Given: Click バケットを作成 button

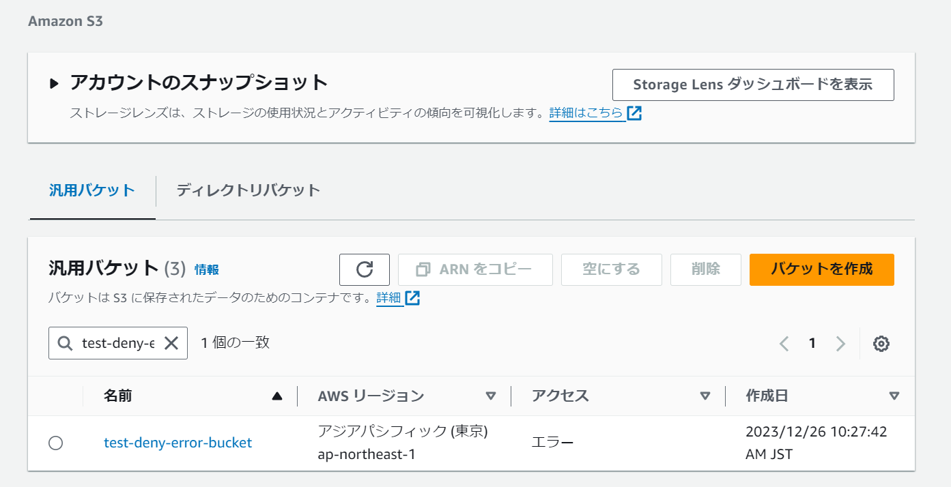Looking at the screenshot, I should [821, 269].
